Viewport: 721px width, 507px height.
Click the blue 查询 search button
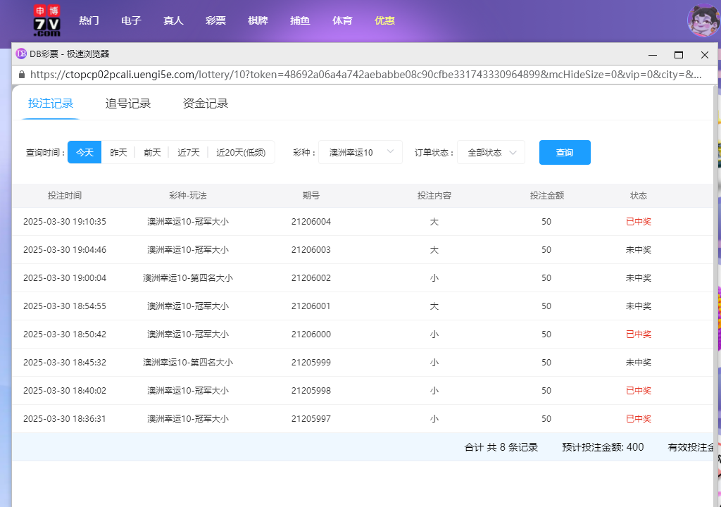point(565,152)
